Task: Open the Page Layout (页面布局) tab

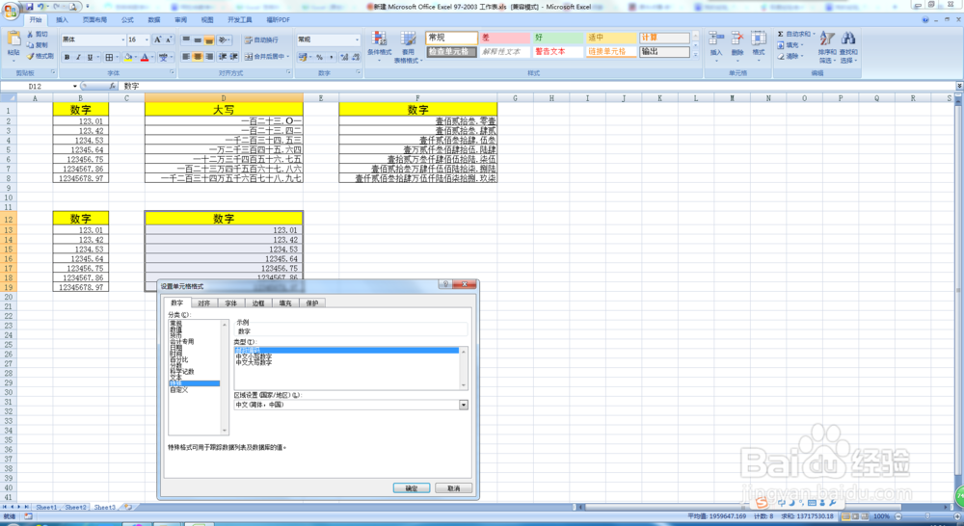Action: 94,19
